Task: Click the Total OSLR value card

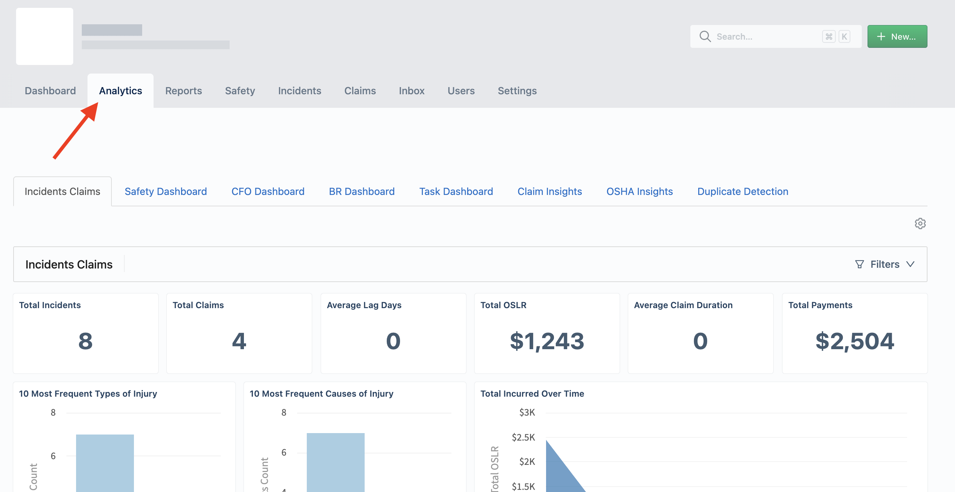Action: (547, 333)
